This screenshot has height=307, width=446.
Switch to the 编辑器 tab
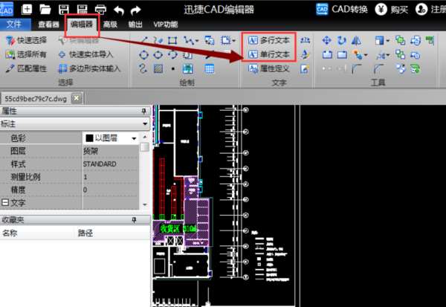(x=82, y=25)
